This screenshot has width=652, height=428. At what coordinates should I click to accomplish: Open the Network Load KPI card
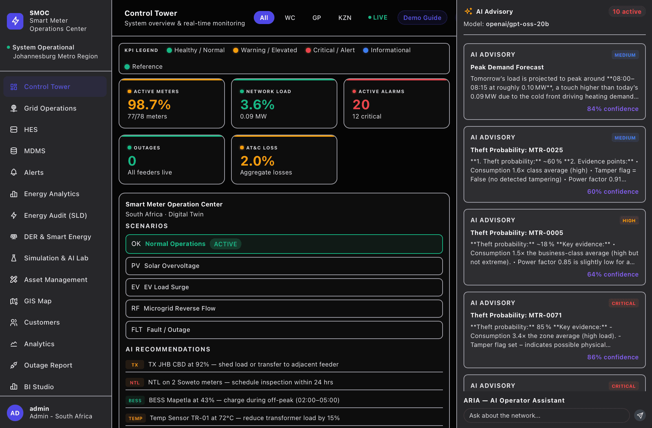tap(284, 103)
